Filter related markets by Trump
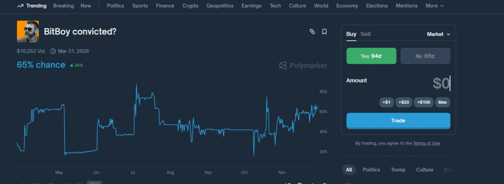The width and height of the screenshot is (504, 184). click(398, 170)
